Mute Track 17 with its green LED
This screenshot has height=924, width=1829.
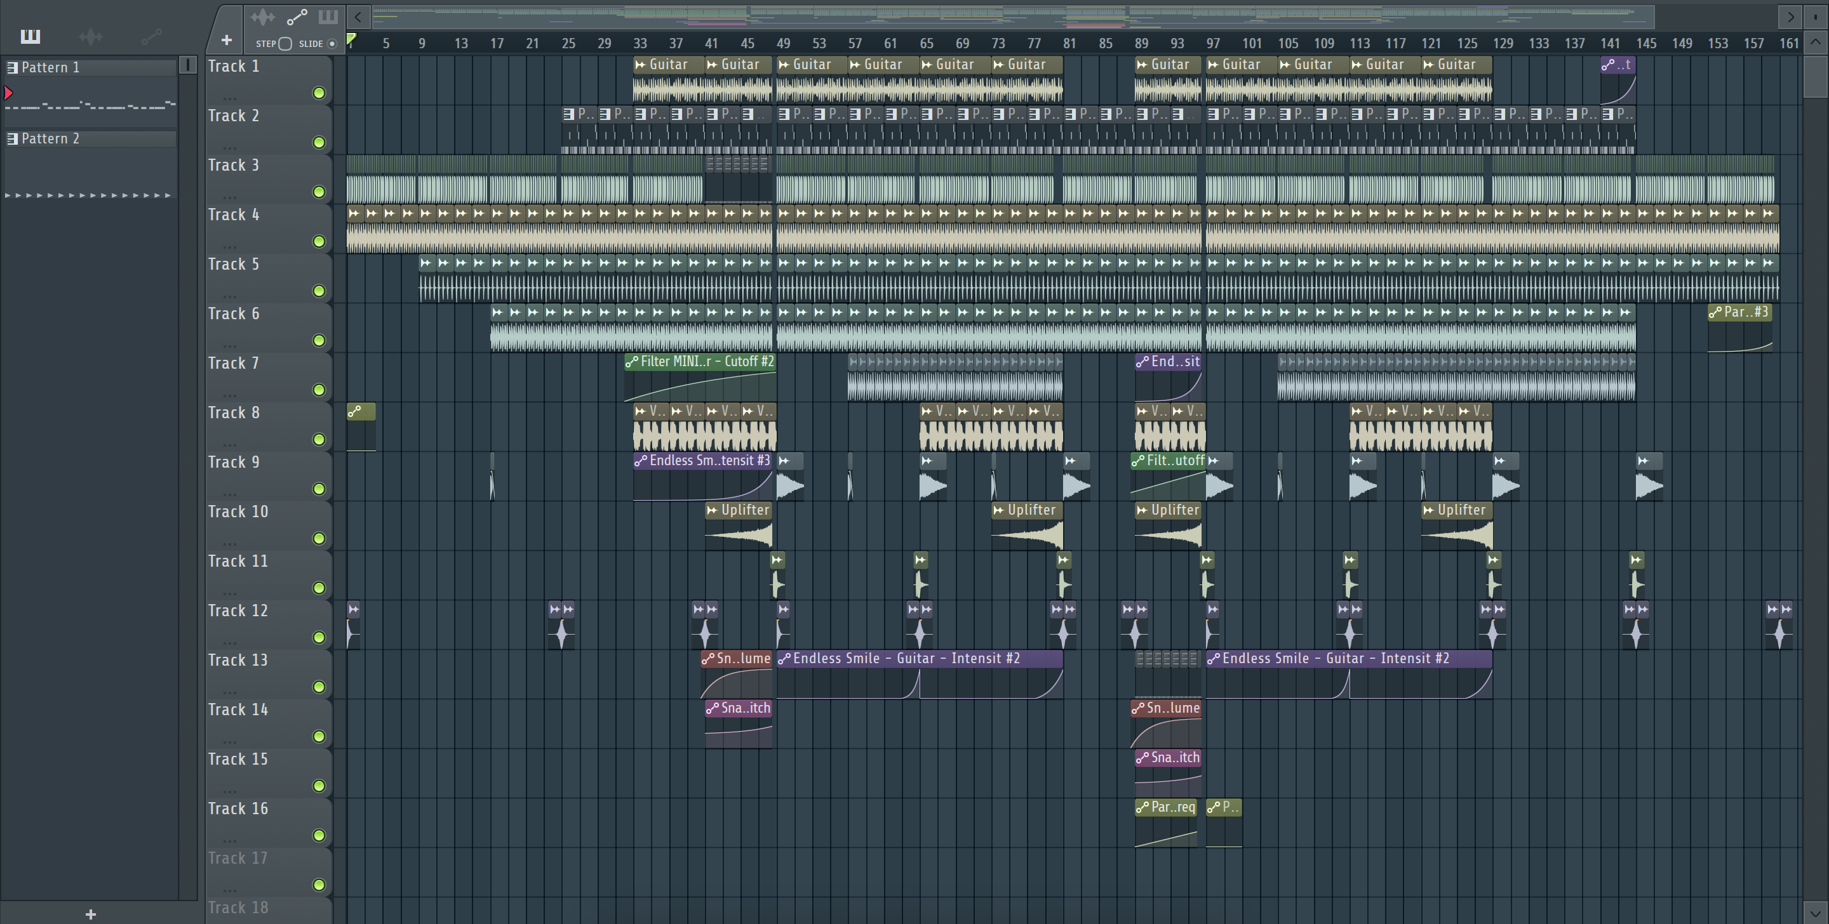pos(319,885)
